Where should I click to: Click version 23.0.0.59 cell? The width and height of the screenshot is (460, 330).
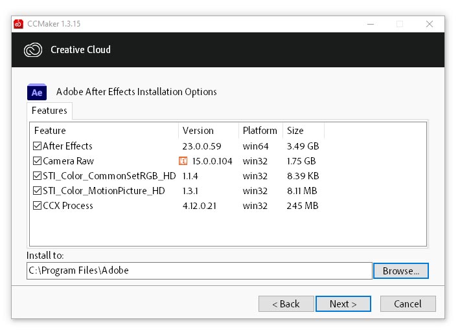coord(202,146)
